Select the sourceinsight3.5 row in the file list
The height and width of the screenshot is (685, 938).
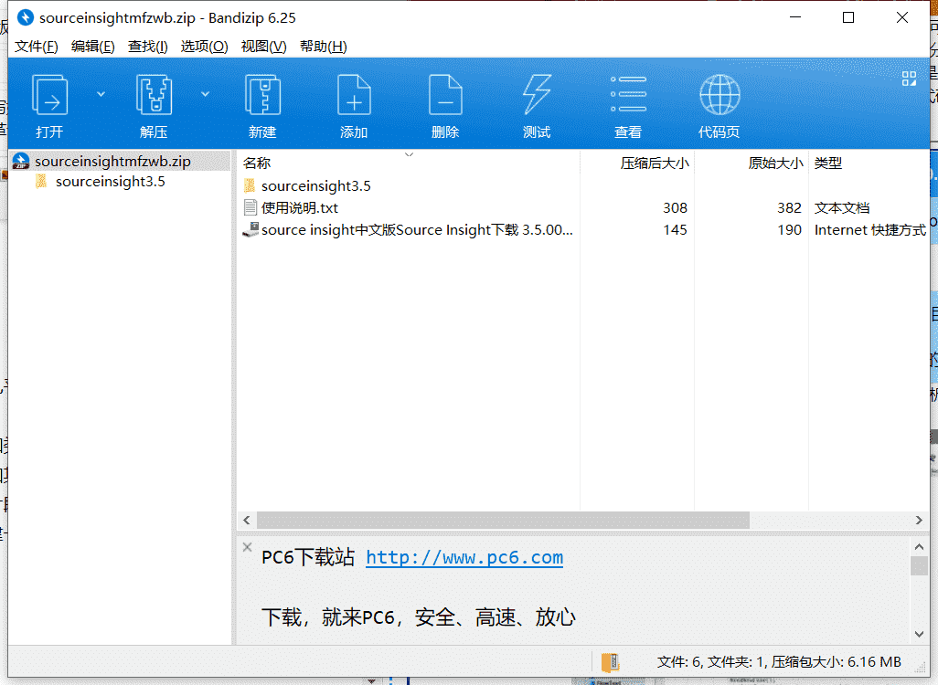tap(315, 186)
